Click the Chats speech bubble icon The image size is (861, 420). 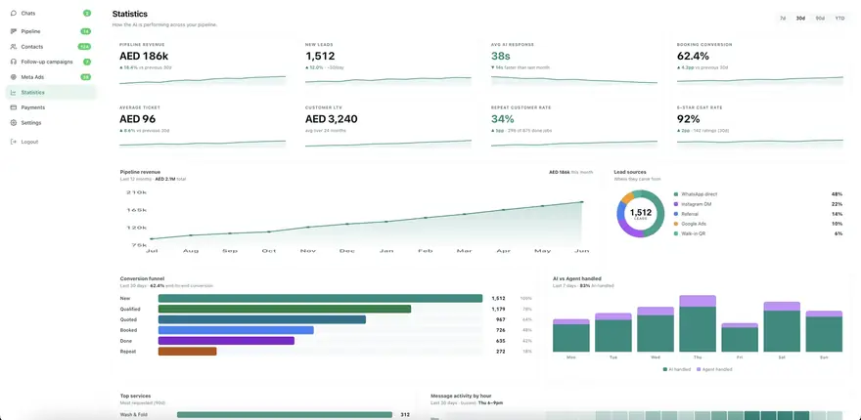[x=14, y=13]
